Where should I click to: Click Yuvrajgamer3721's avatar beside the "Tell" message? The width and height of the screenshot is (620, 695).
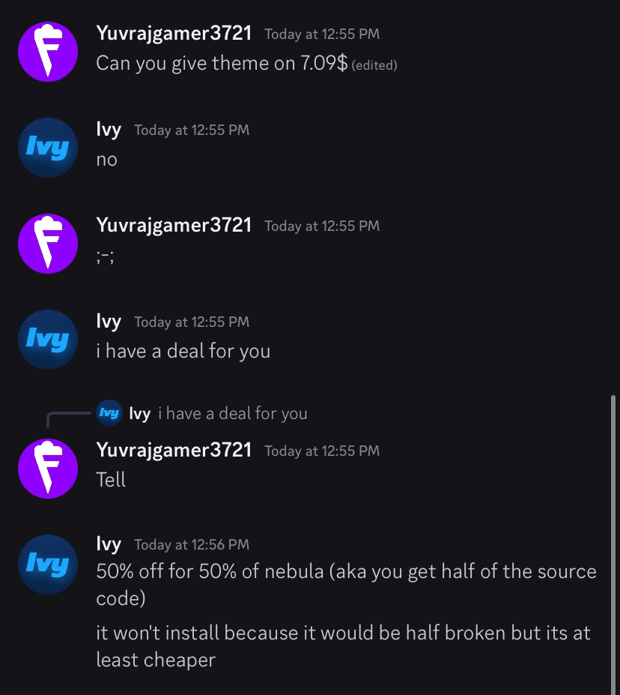pos(48,468)
